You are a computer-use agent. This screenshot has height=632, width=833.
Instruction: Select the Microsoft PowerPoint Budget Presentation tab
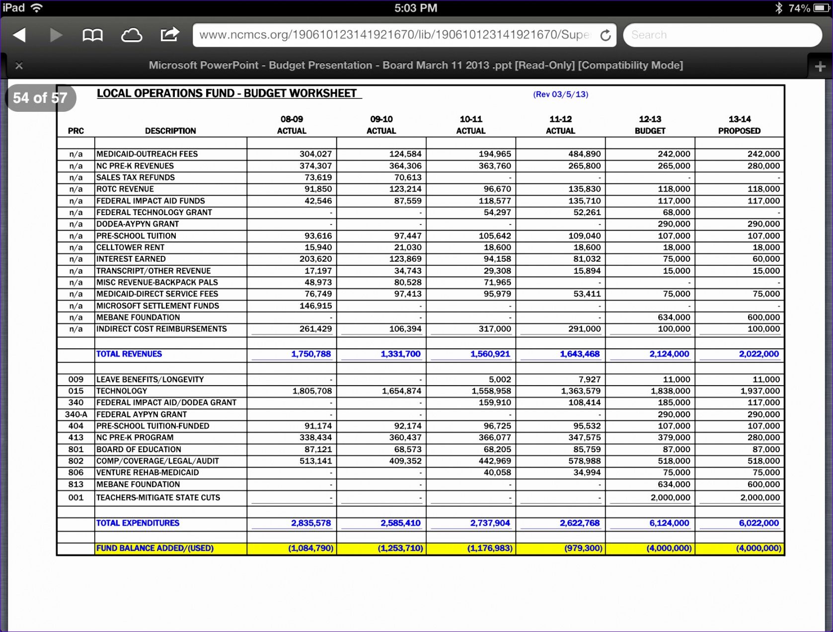coord(416,66)
